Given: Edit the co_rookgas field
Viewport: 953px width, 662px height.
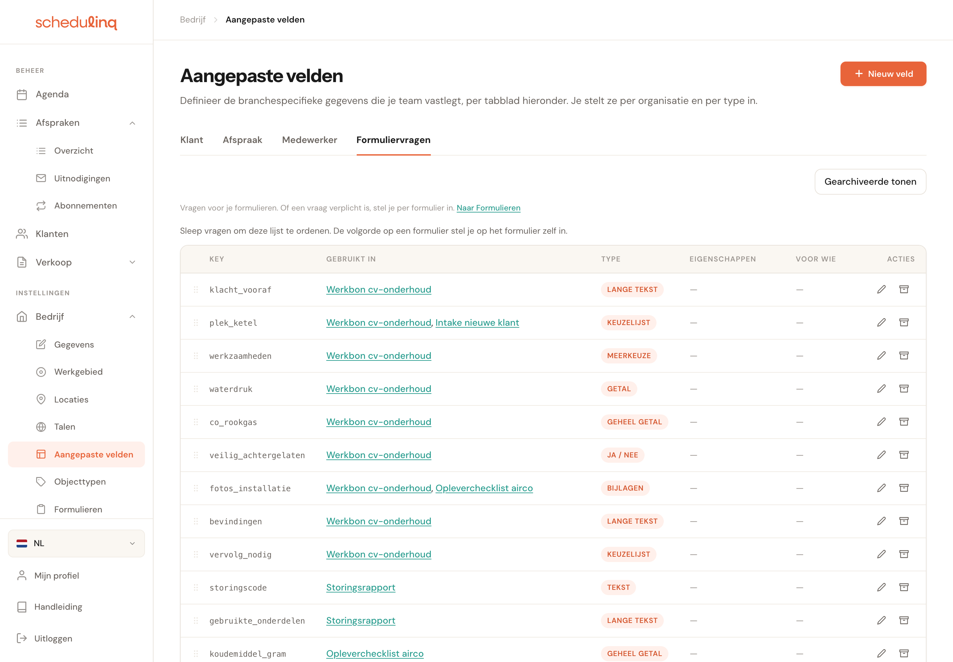Looking at the screenshot, I should coord(881,422).
